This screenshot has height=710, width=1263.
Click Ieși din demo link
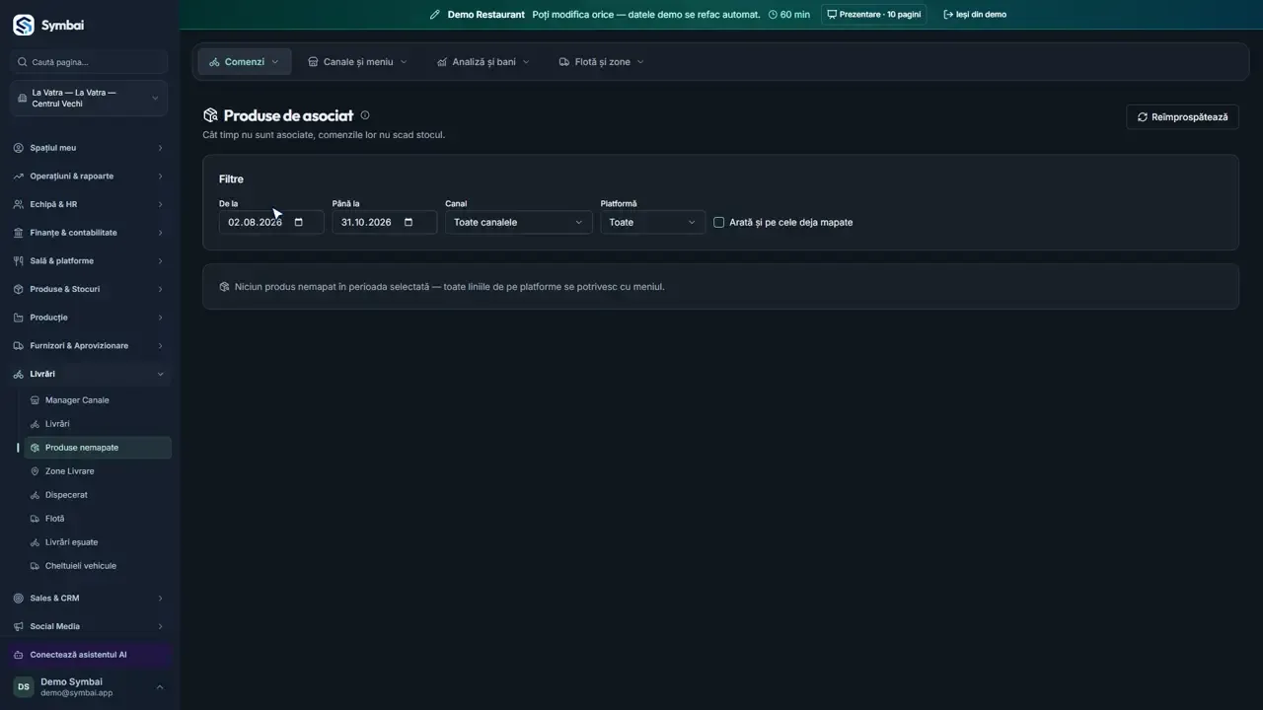coord(975,15)
